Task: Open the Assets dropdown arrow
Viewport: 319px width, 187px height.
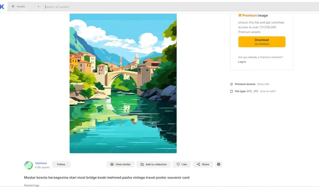Action: (x=38, y=7)
